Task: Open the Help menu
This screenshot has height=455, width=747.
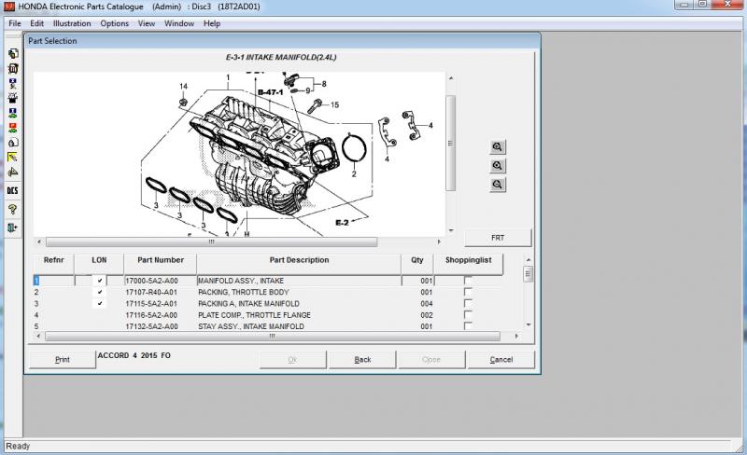Action: 212,23
